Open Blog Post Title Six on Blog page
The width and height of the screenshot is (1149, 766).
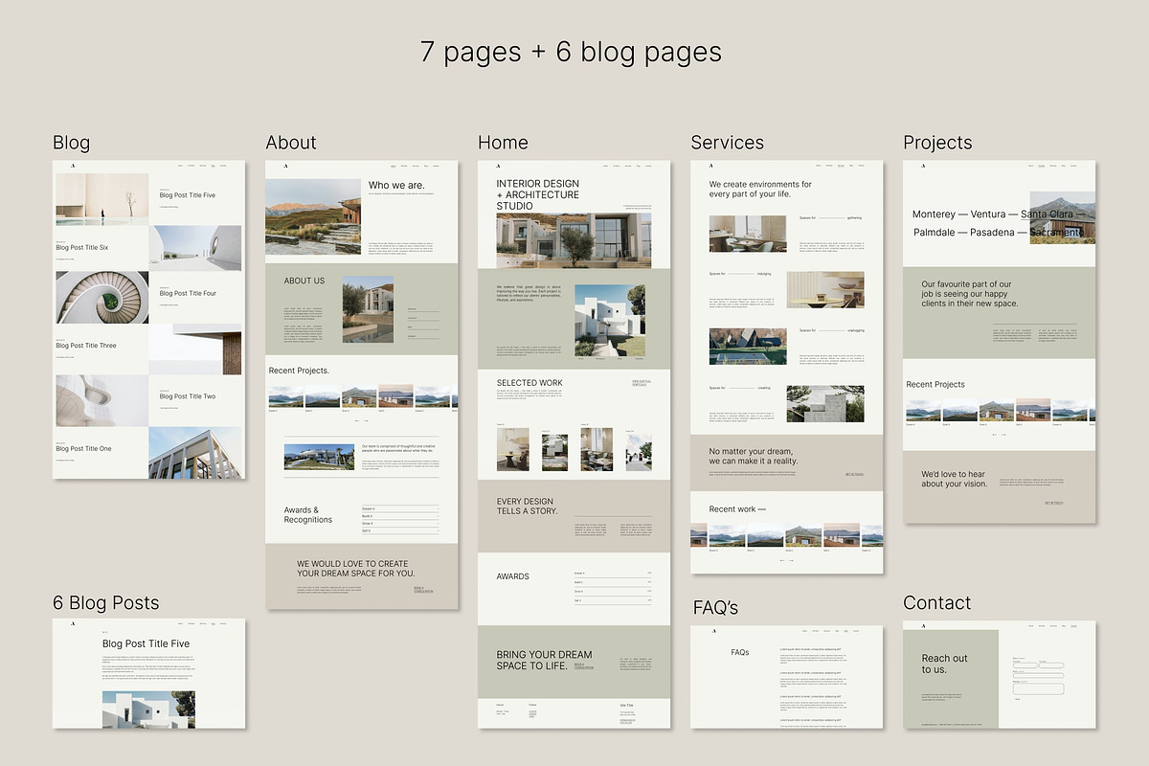[x=81, y=248]
